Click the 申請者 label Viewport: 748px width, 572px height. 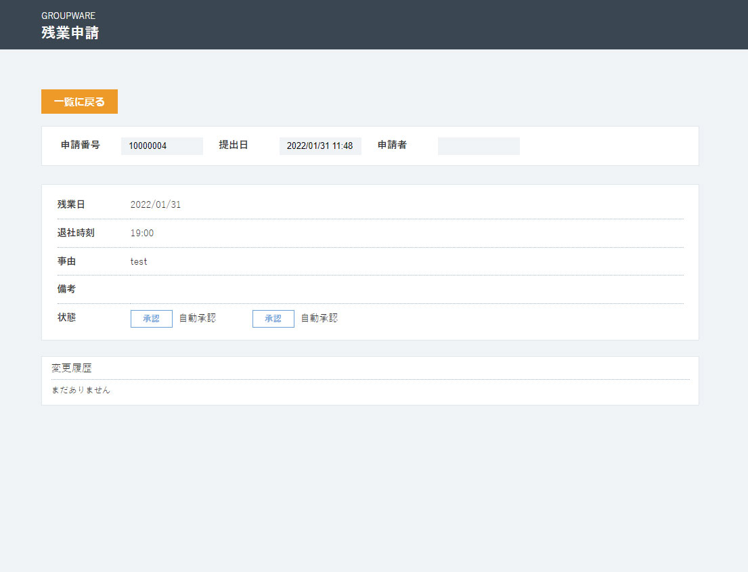pos(392,145)
